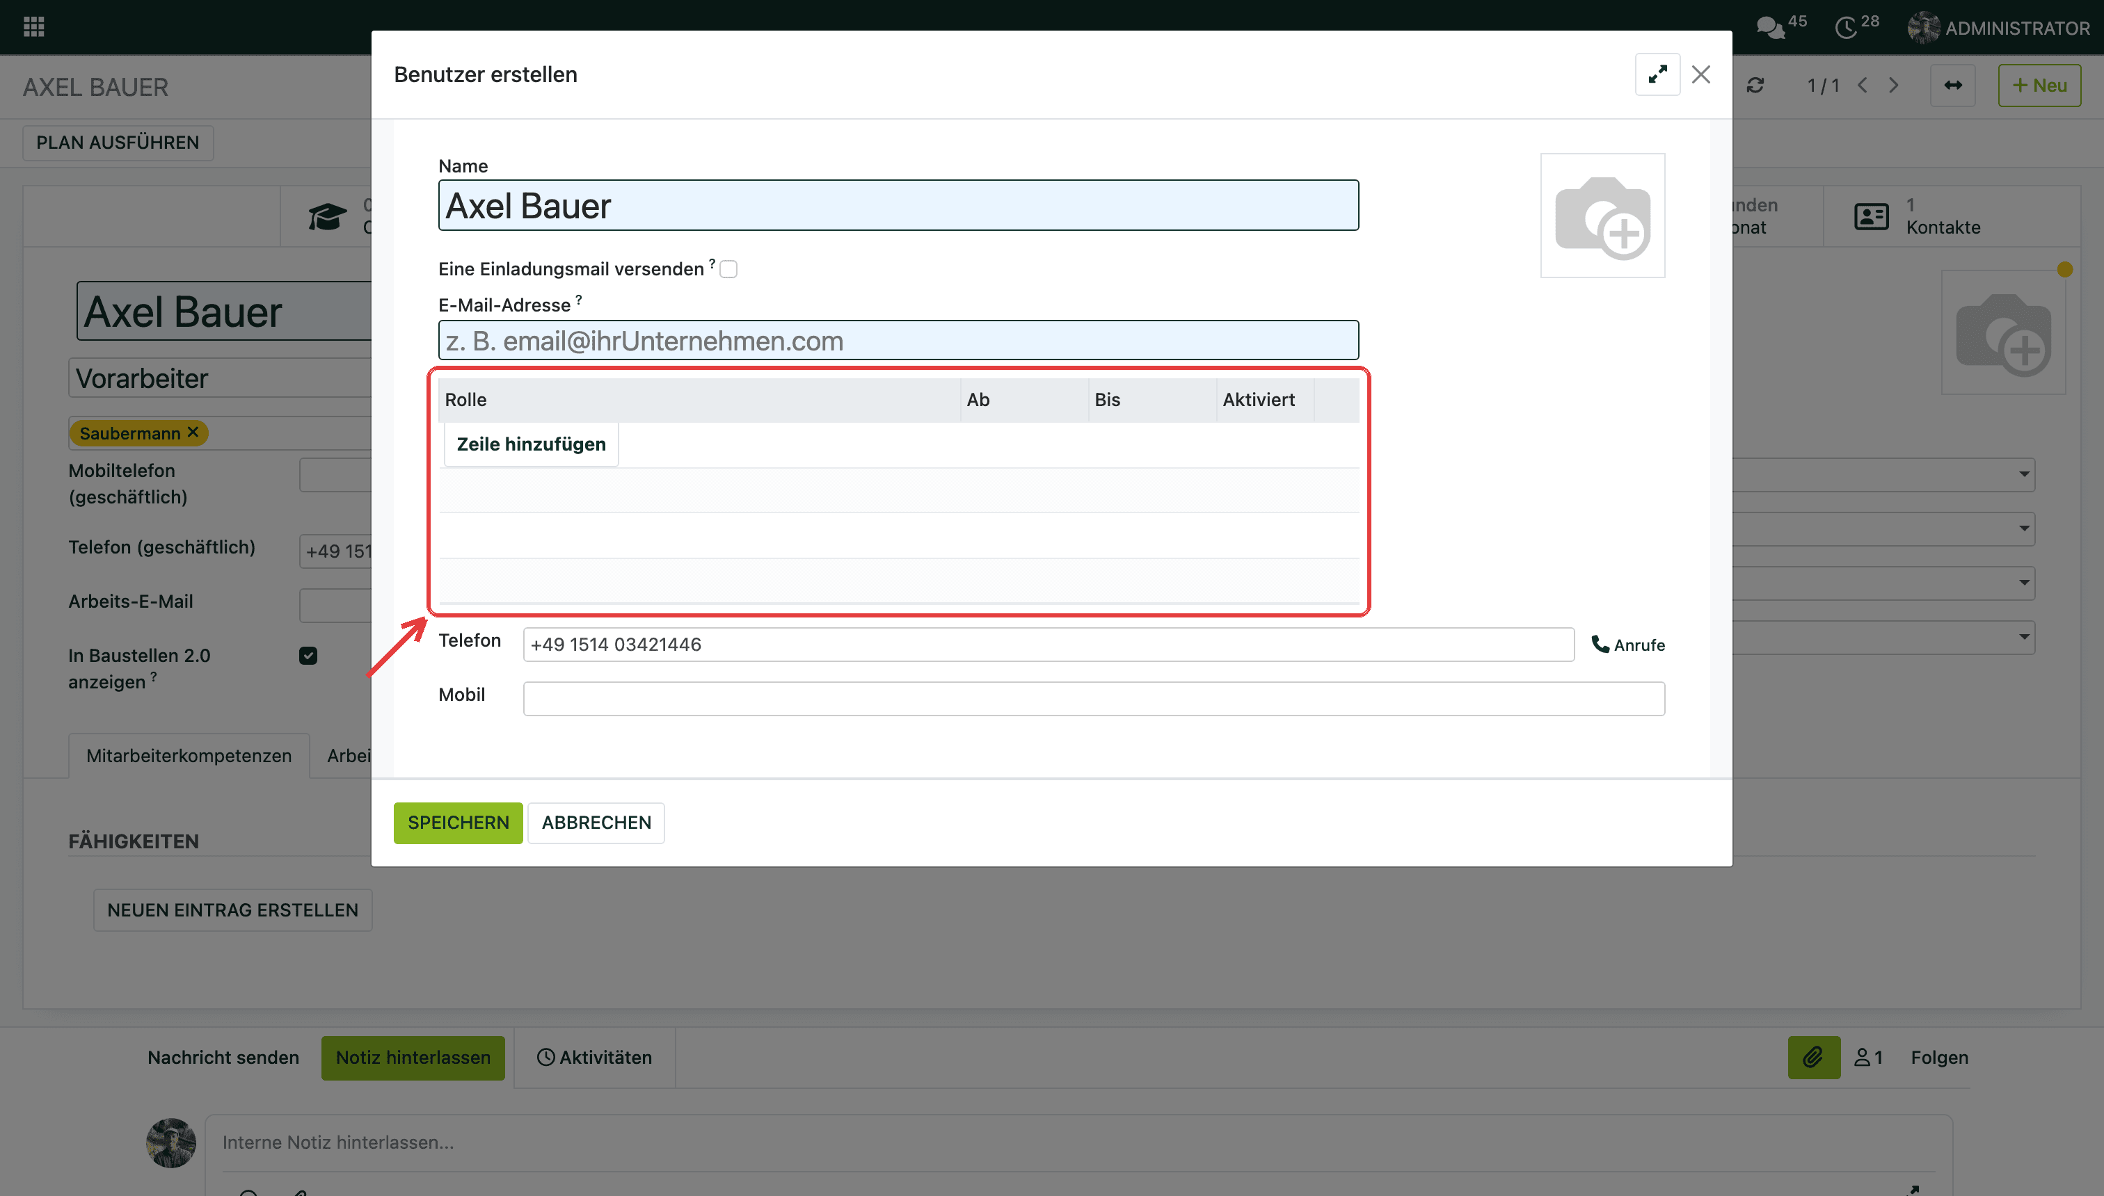The height and width of the screenshot is (1196, 2104).
Task: Open the apps grid menu
Action: [x=33, y=27]
